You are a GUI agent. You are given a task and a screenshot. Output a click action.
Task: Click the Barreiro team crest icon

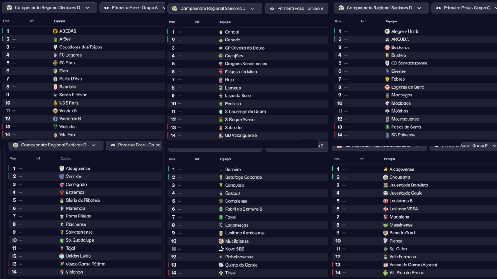tap(221, 169)
